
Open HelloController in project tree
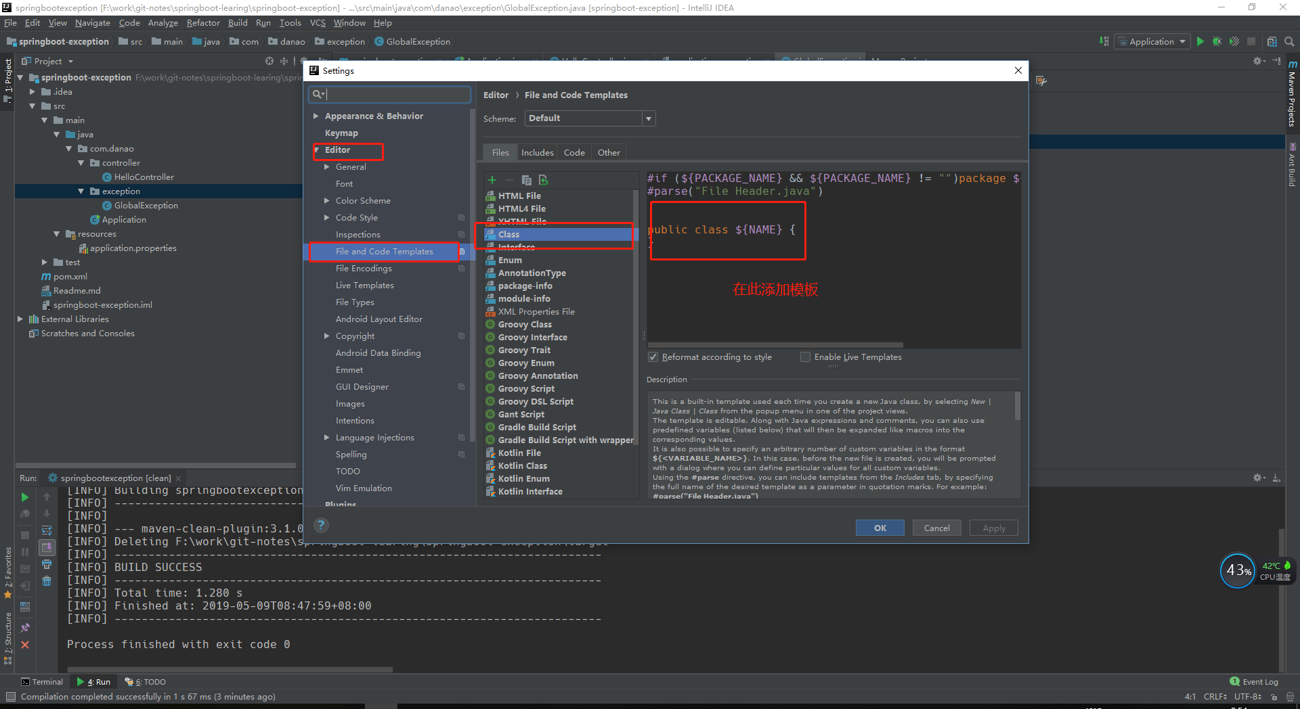click(144, 177)
